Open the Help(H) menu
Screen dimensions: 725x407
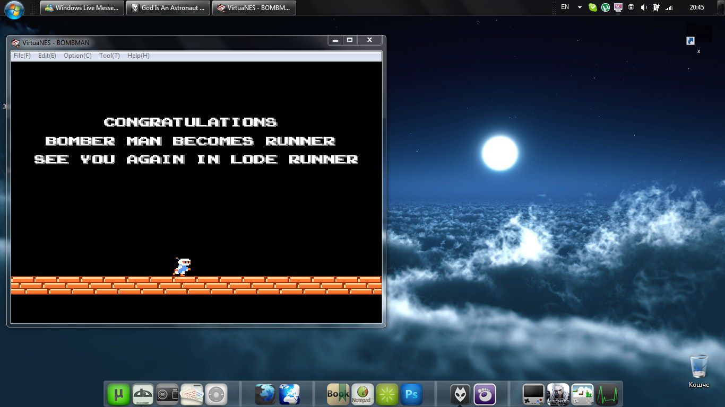click(x=139, y=56)
